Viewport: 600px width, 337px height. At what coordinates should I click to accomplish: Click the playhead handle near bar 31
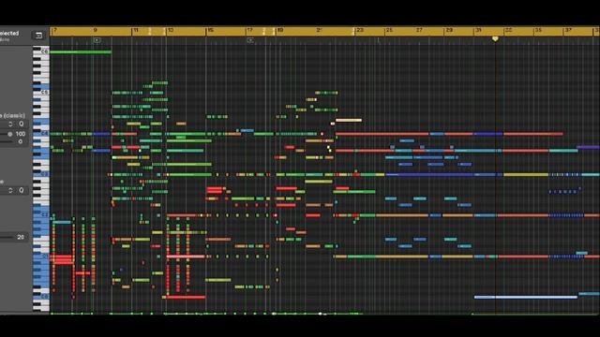(495, 39)
